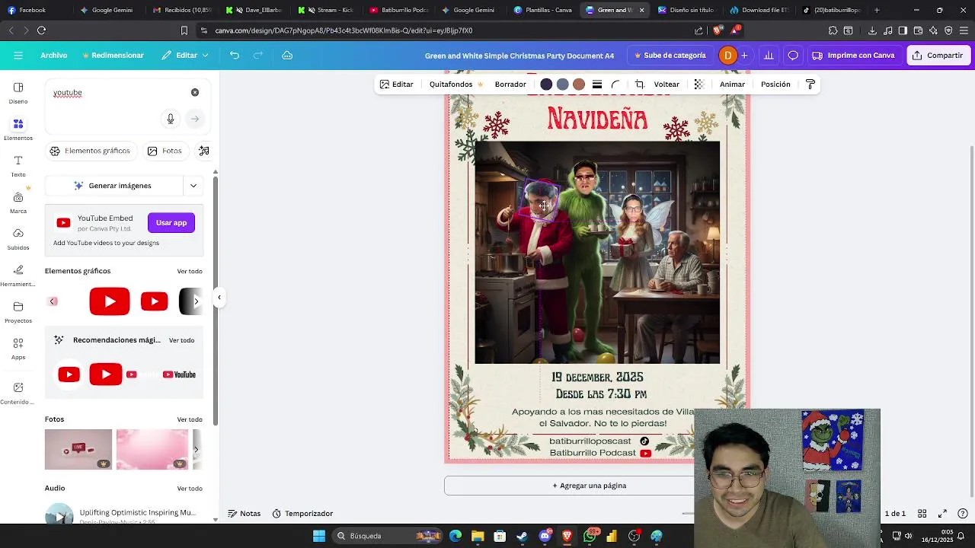Click Animar toolbar option

click(x=732, y=84)
